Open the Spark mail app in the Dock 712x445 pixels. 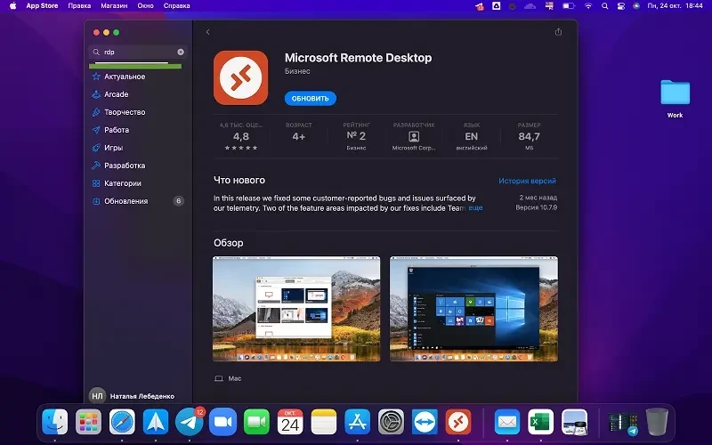[156, 422]
